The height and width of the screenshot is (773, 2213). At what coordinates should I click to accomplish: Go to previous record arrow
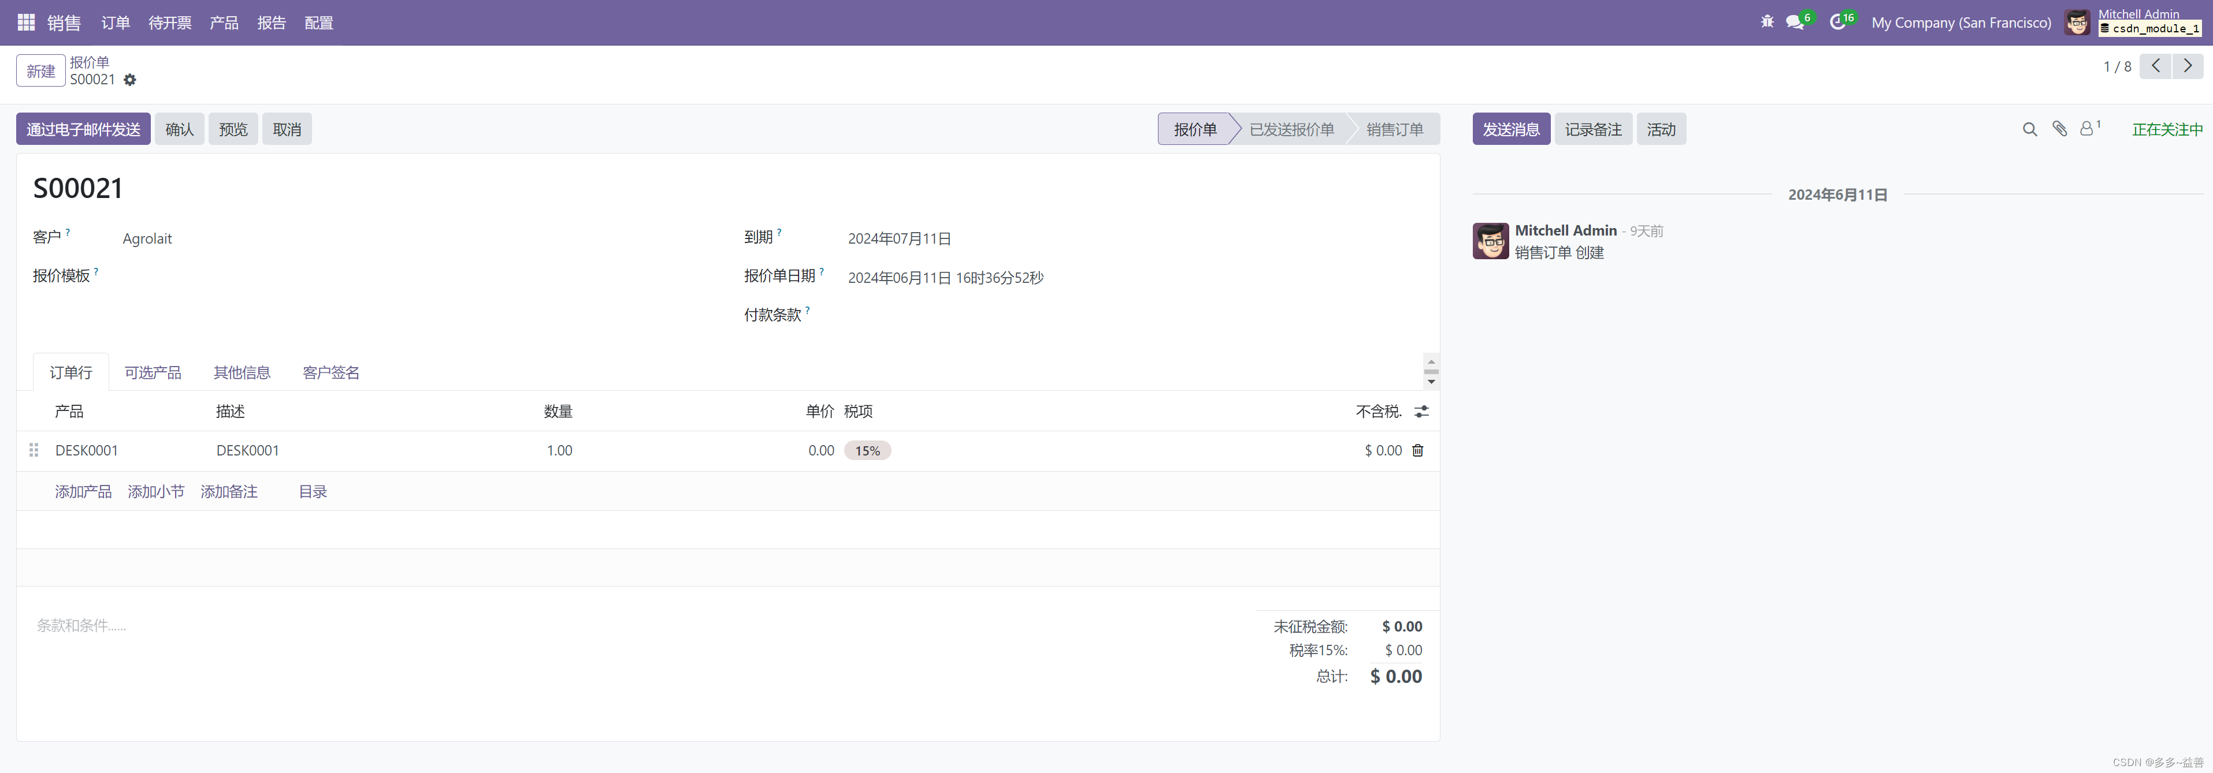click(2155, 66)
